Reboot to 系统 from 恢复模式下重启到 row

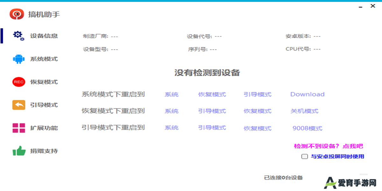[x=172, y=111]
